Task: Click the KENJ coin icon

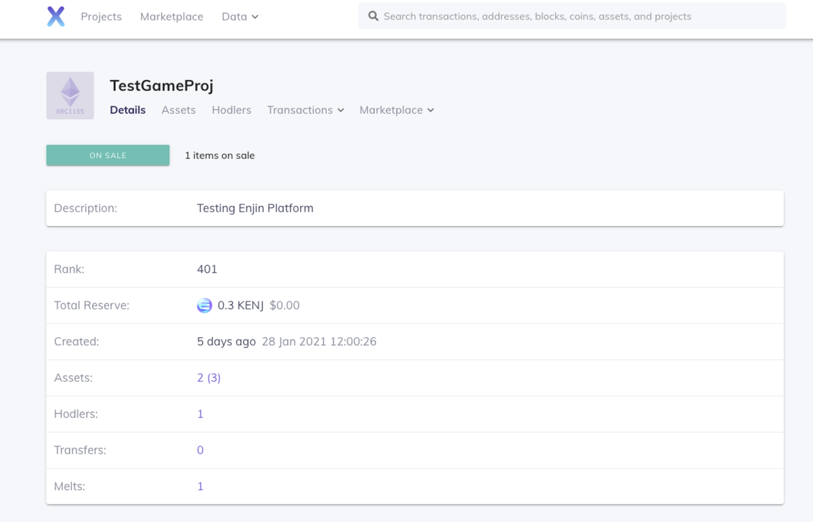Action: [204, 305]
